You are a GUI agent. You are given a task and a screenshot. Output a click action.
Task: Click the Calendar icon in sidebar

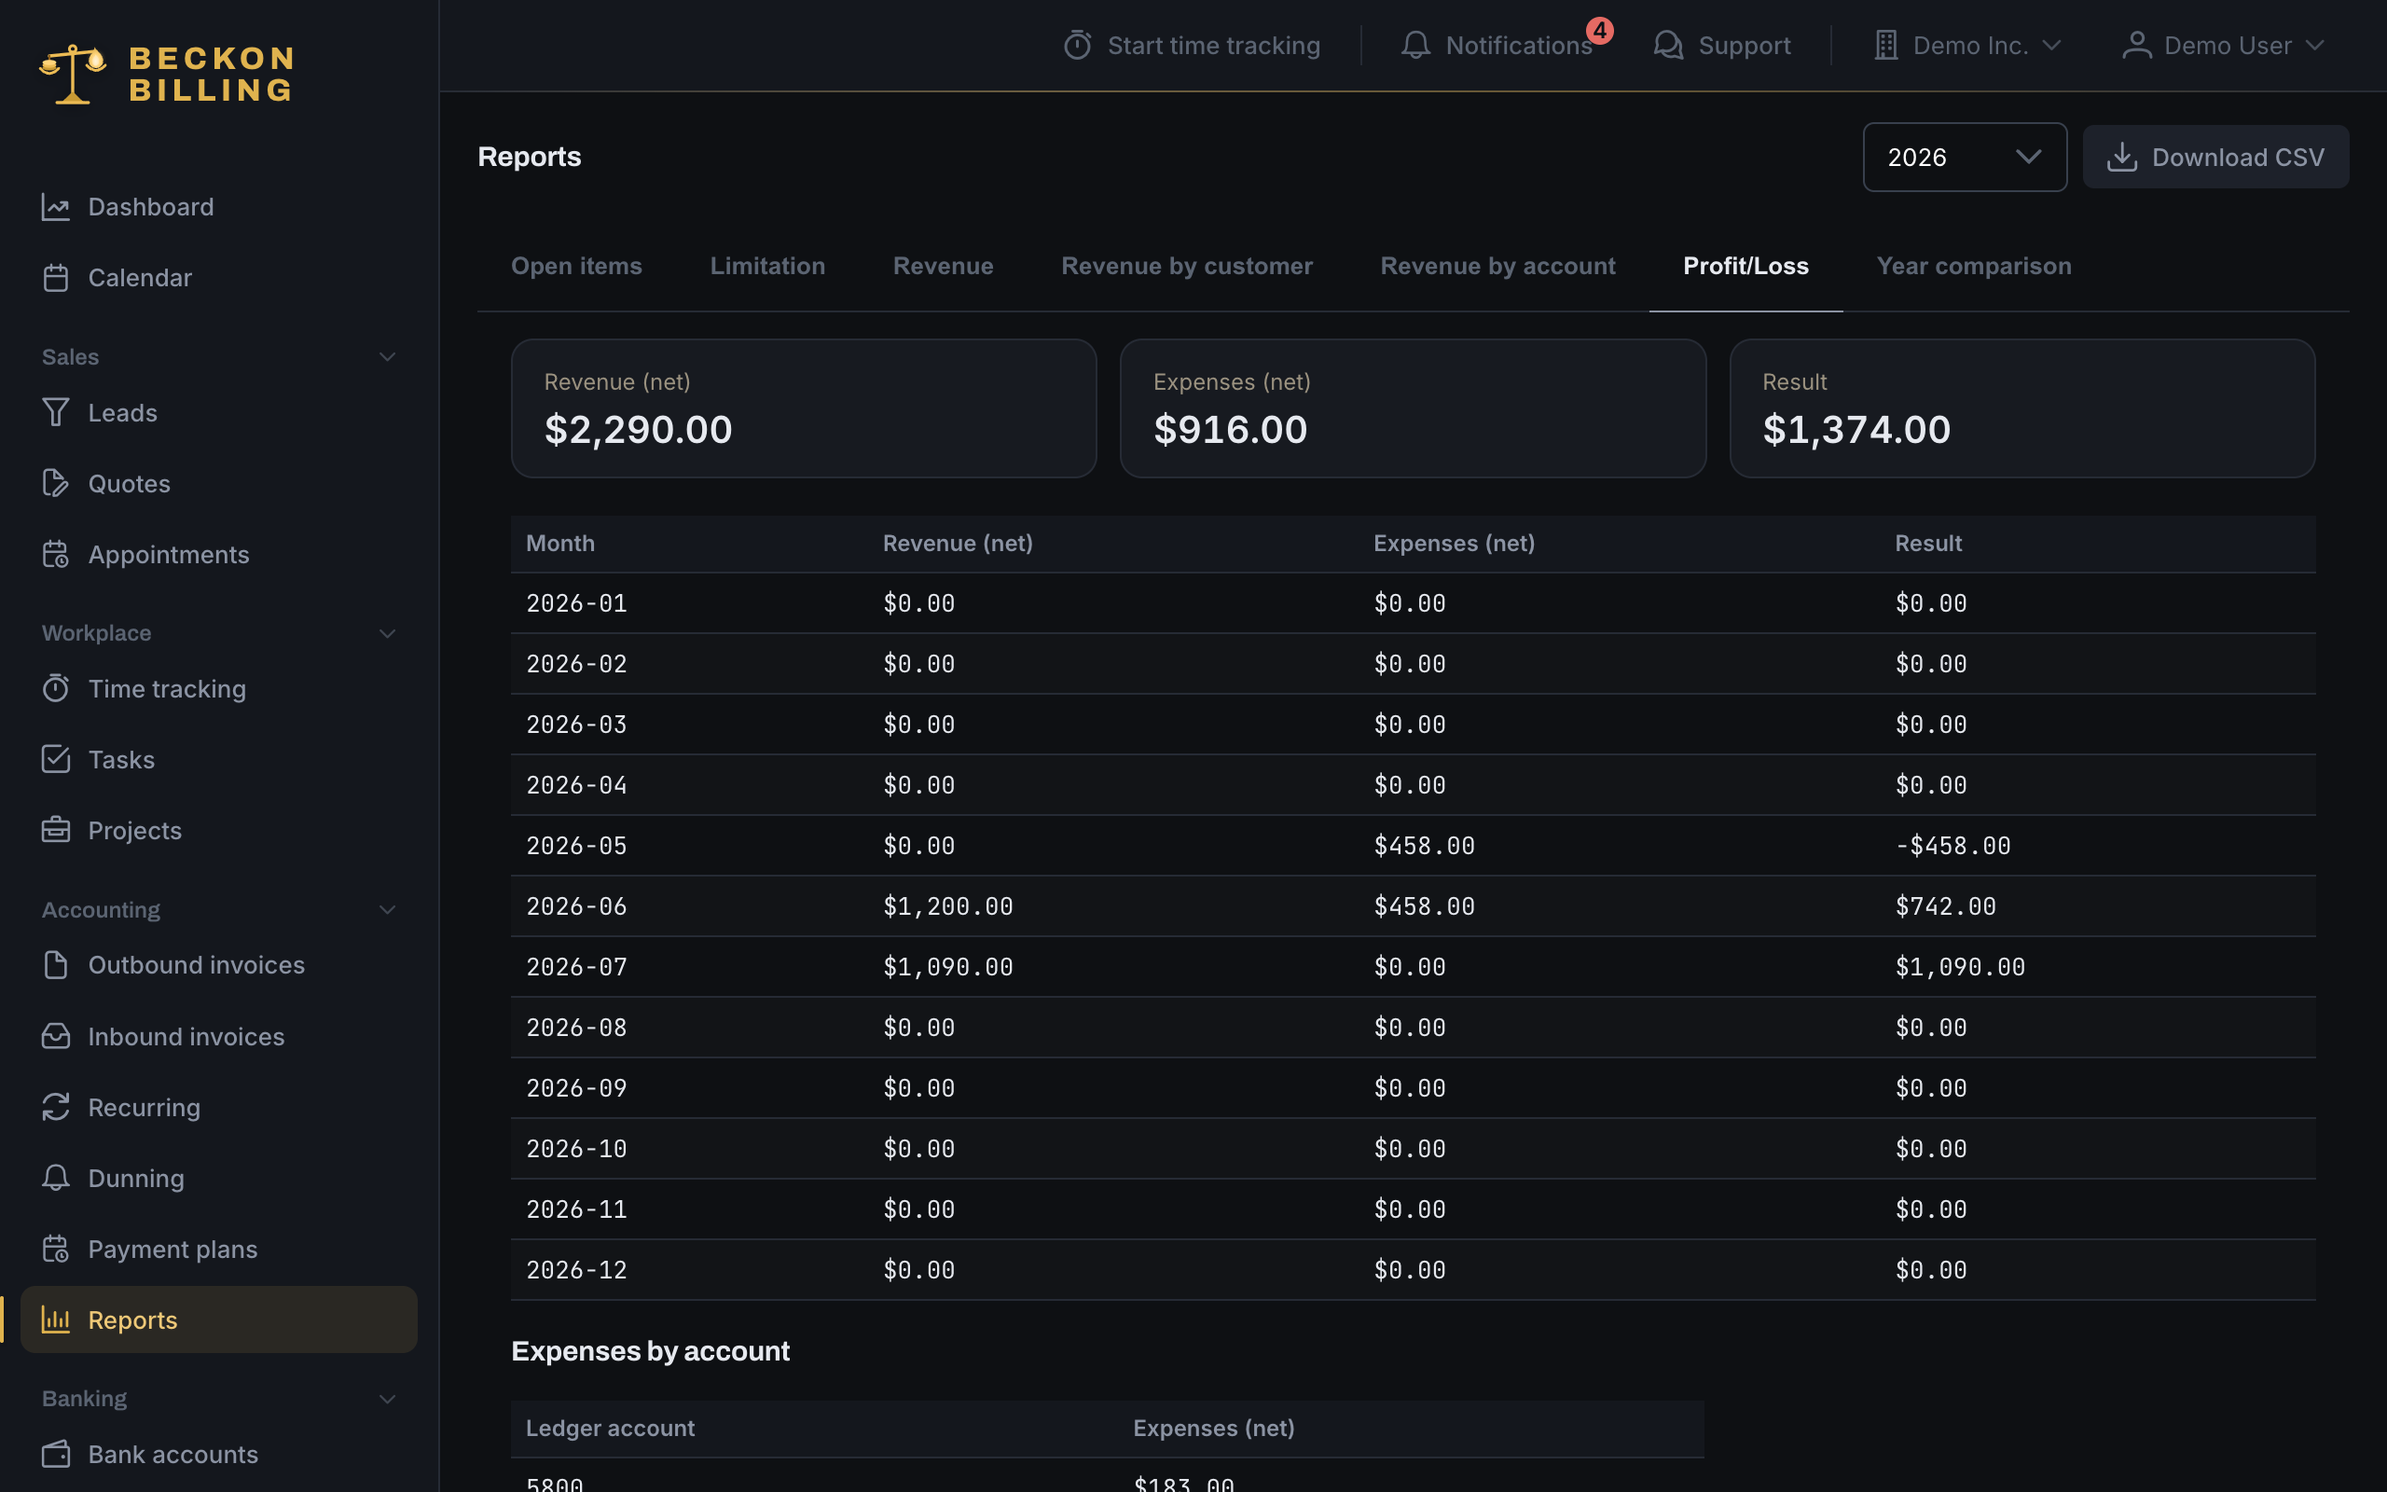click(x=55, y=278)
